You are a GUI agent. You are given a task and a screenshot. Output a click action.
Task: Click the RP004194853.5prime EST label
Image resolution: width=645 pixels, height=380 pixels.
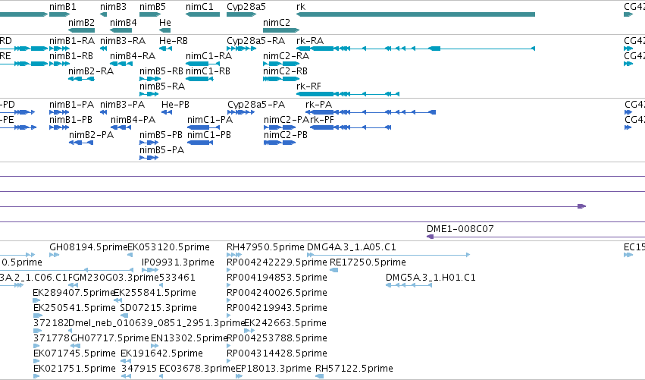[277, 278]
